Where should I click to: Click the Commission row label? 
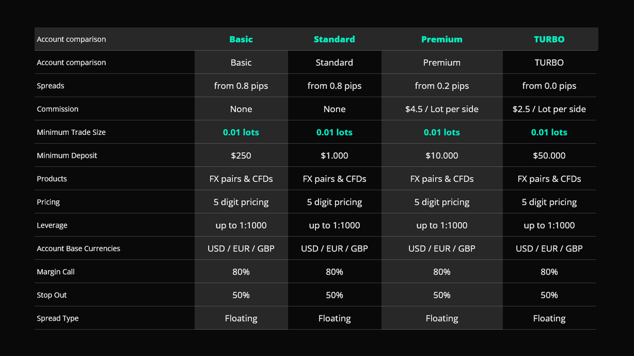pos(58,109)
